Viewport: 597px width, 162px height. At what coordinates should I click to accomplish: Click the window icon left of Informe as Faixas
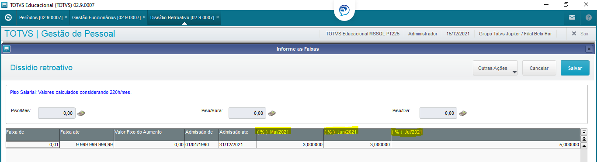(x=6, y=49)
